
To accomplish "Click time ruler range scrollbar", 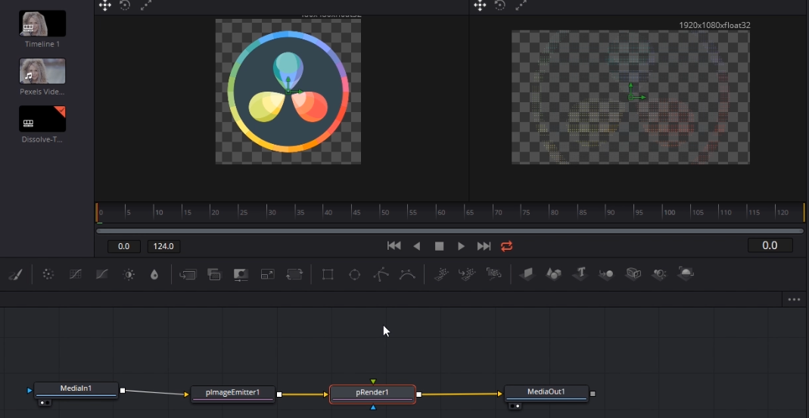I will click(x=450, y=231).
